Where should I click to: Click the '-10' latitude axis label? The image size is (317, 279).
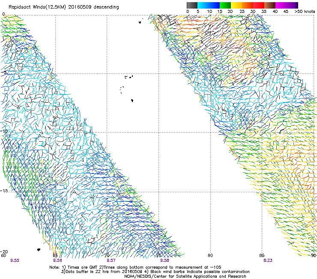click(x=4, y=131)
